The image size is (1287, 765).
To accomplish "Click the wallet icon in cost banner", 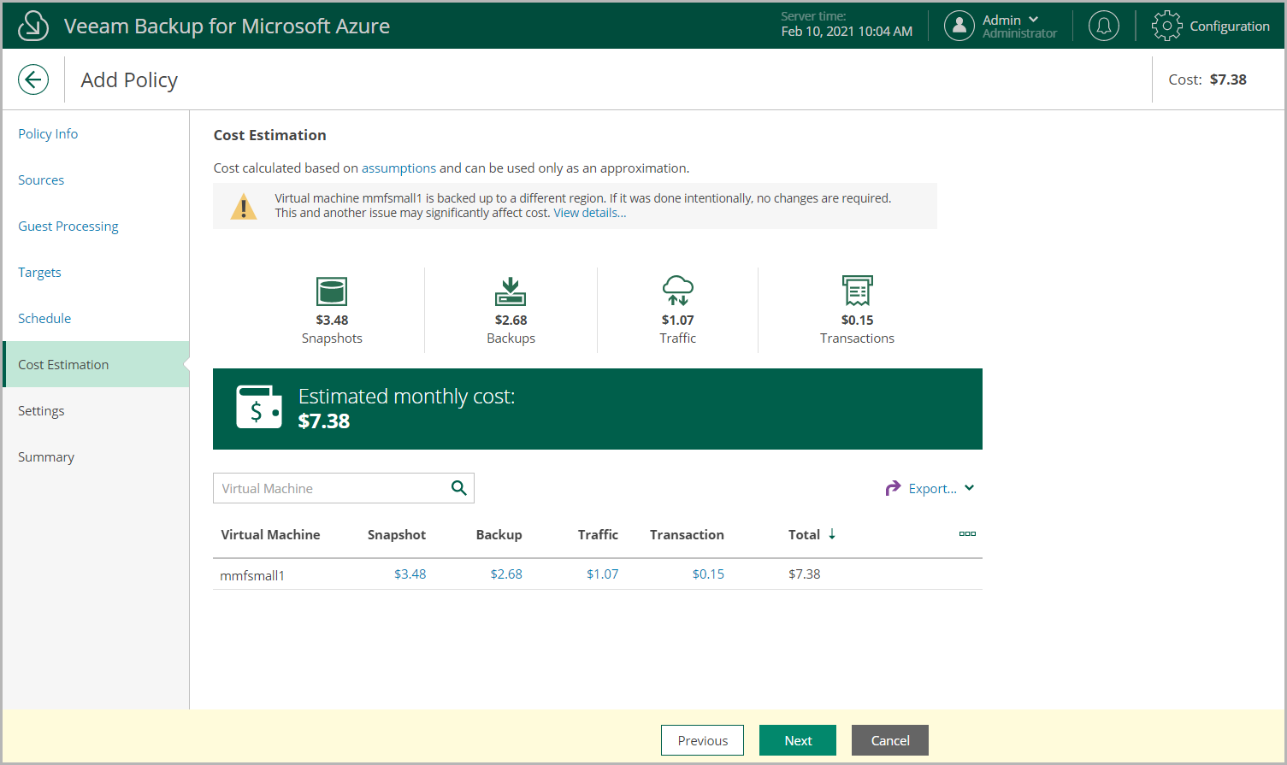I will (x=259, y=407).
